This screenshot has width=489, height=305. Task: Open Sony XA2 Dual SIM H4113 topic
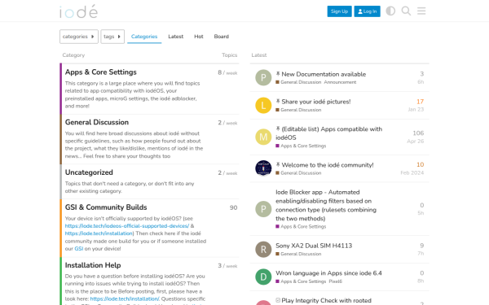[314, 246]
